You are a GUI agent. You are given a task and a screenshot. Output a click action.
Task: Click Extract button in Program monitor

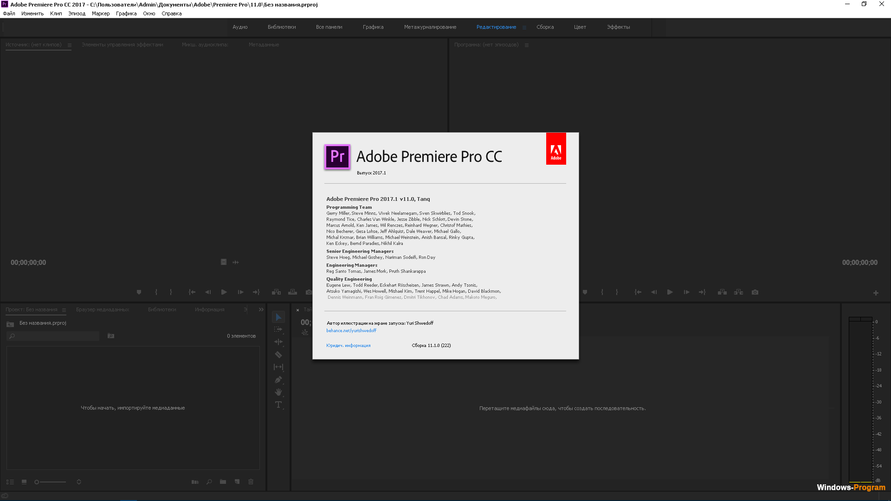click(x=738, y=292)
